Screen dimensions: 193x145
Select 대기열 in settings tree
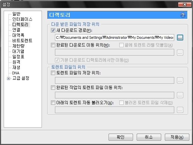coord(18,51)
